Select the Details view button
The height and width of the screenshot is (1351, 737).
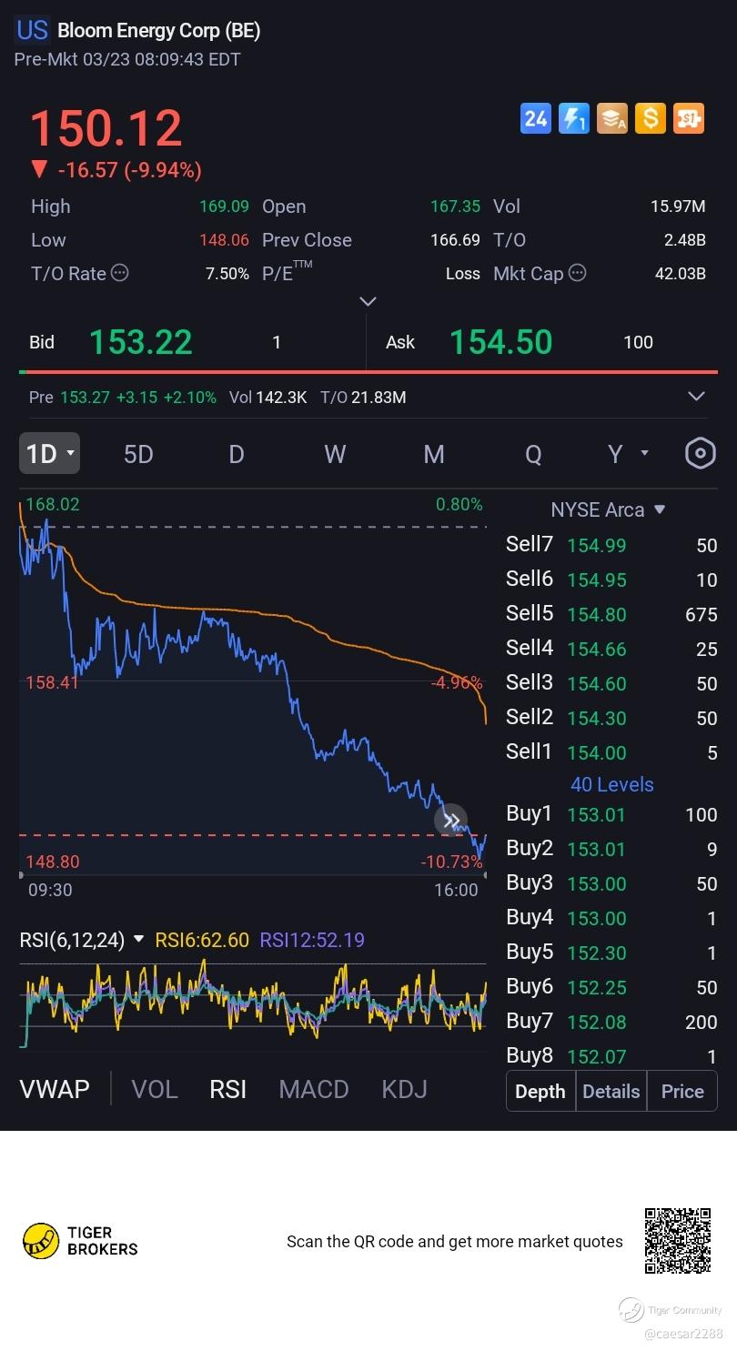coord(611,1091)
